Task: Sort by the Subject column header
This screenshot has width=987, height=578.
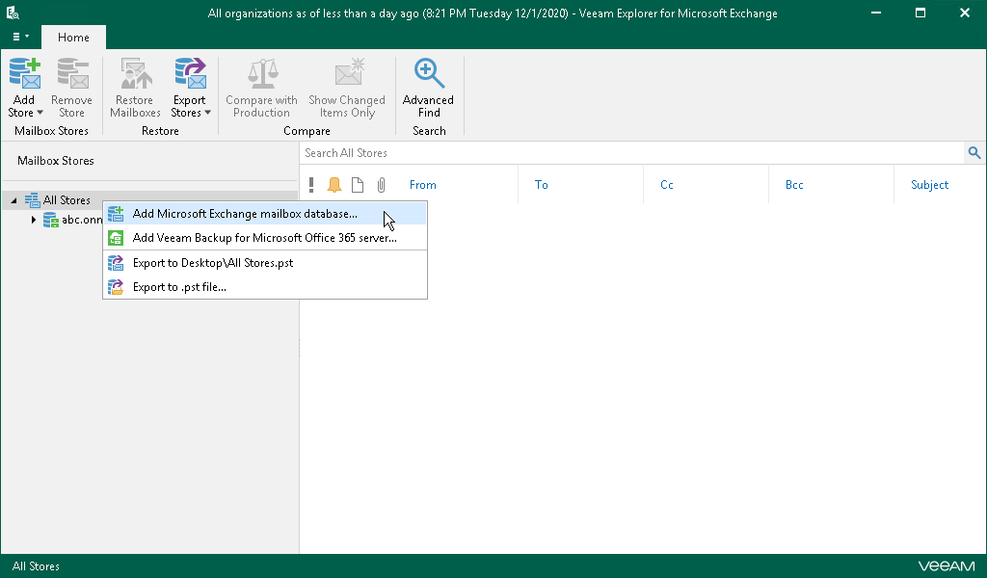Action: point(930,185)
